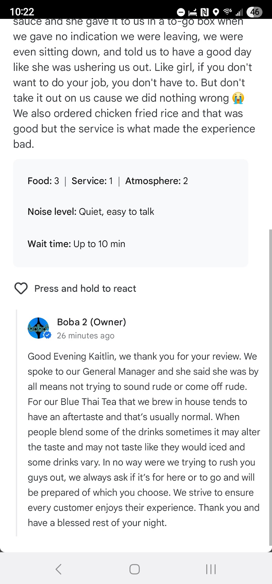Open the "Boba 2 (Owner)" name link
The width and height of the screenshot is (272, 584).
[x=91, y=322]
